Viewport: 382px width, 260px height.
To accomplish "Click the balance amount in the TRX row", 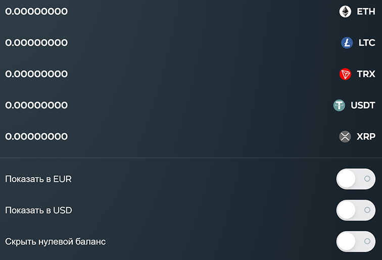I will coord(36,74).
